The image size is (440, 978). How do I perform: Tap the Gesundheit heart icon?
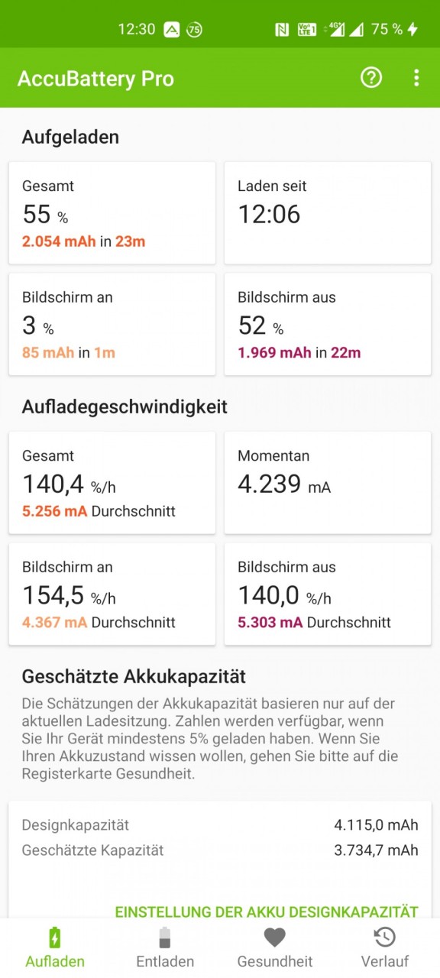274,938
